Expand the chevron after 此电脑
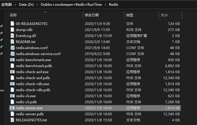The image size is (197, 125). pos(16,5)
